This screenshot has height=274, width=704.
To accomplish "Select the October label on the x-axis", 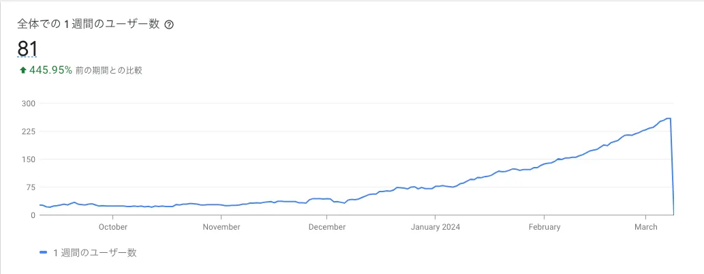I will coord(113,227).
